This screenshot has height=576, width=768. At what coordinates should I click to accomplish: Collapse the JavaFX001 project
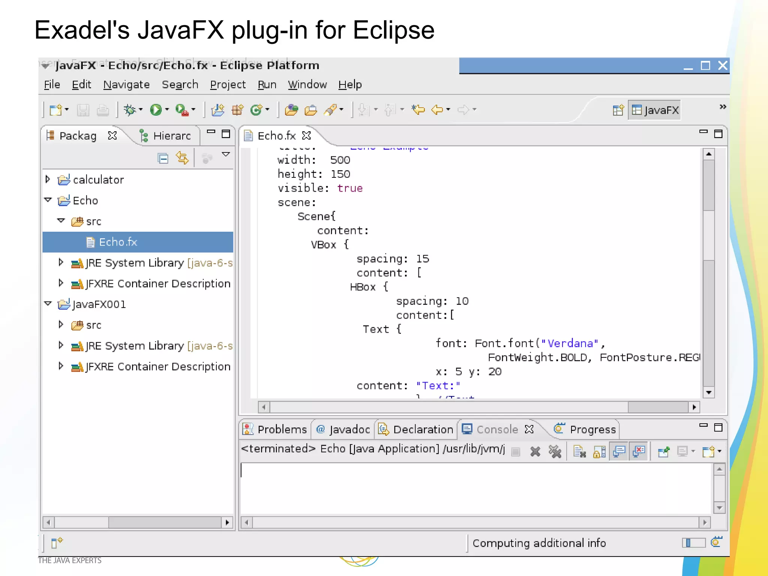point(48,303)
